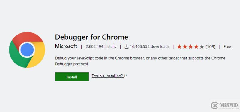Open the Trouble Installing? link
The height and width of the screenshot is (112, 240).
(107, 76)
